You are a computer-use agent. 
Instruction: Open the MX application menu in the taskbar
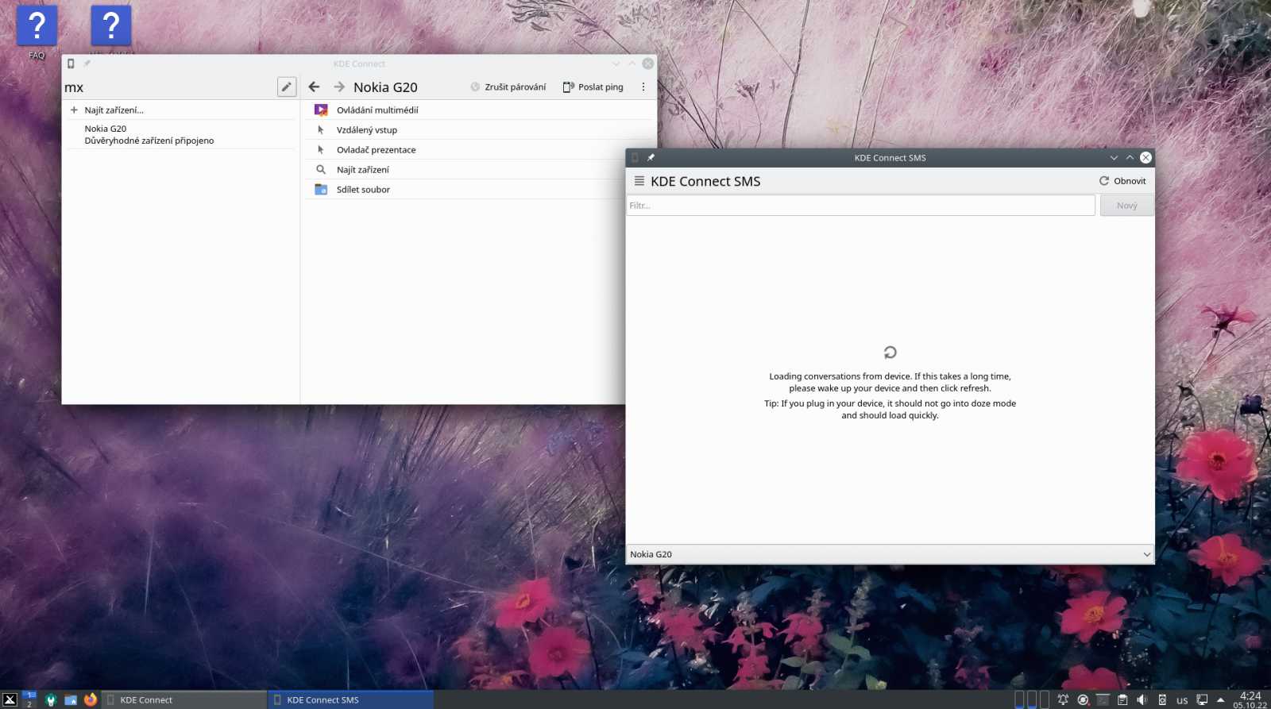click(10, 699)
